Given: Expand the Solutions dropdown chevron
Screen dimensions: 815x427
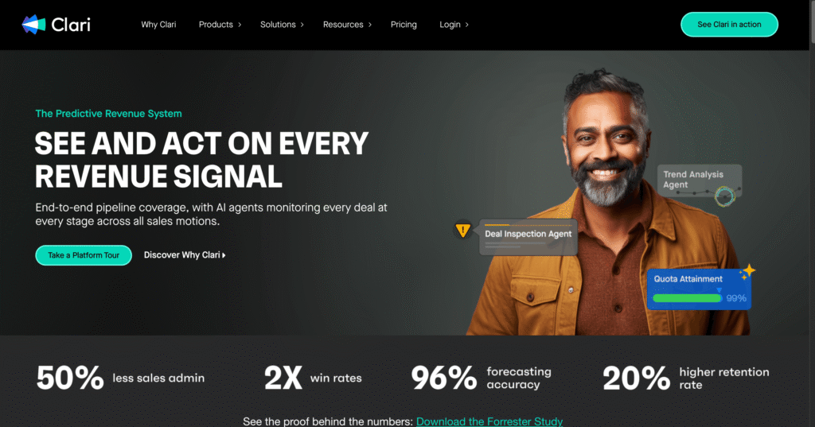Looking at the screenshot, I should [302, 25].
